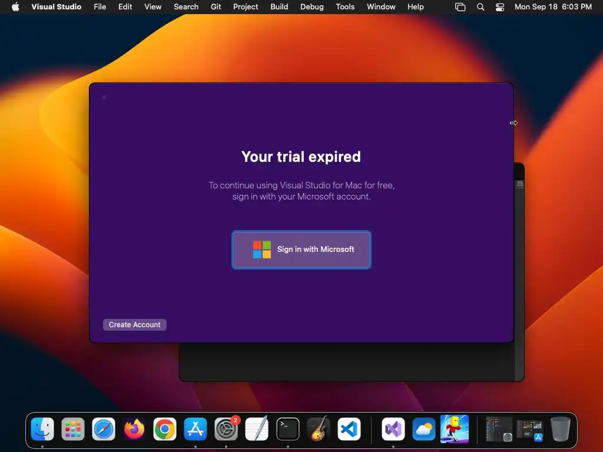603x452 pixels.
Task: Open System Settings with badge in dock
Action: (x=226, y=429)
